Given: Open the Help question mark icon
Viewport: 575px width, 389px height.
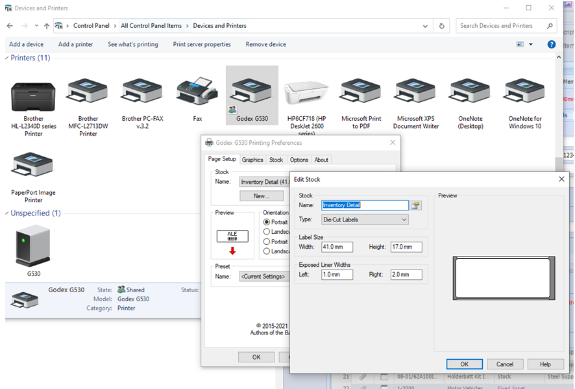Looking at the screenshot, I should click(551, 44).
